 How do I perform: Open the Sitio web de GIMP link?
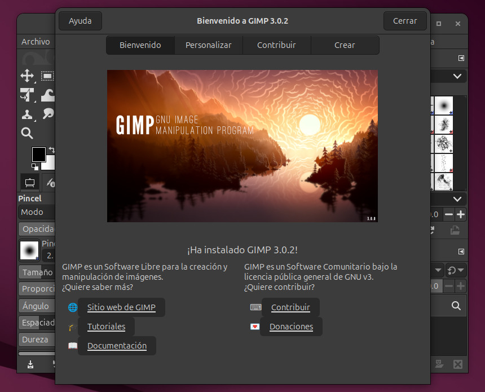(x=121, y=307)
